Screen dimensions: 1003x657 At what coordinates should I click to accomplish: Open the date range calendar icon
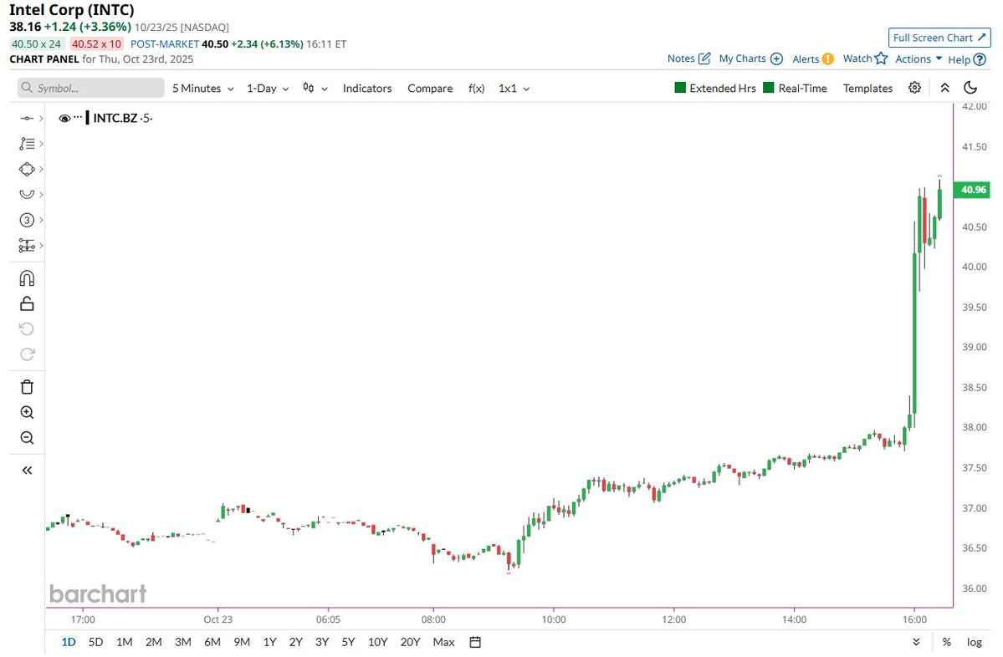(x=475, y=642)
